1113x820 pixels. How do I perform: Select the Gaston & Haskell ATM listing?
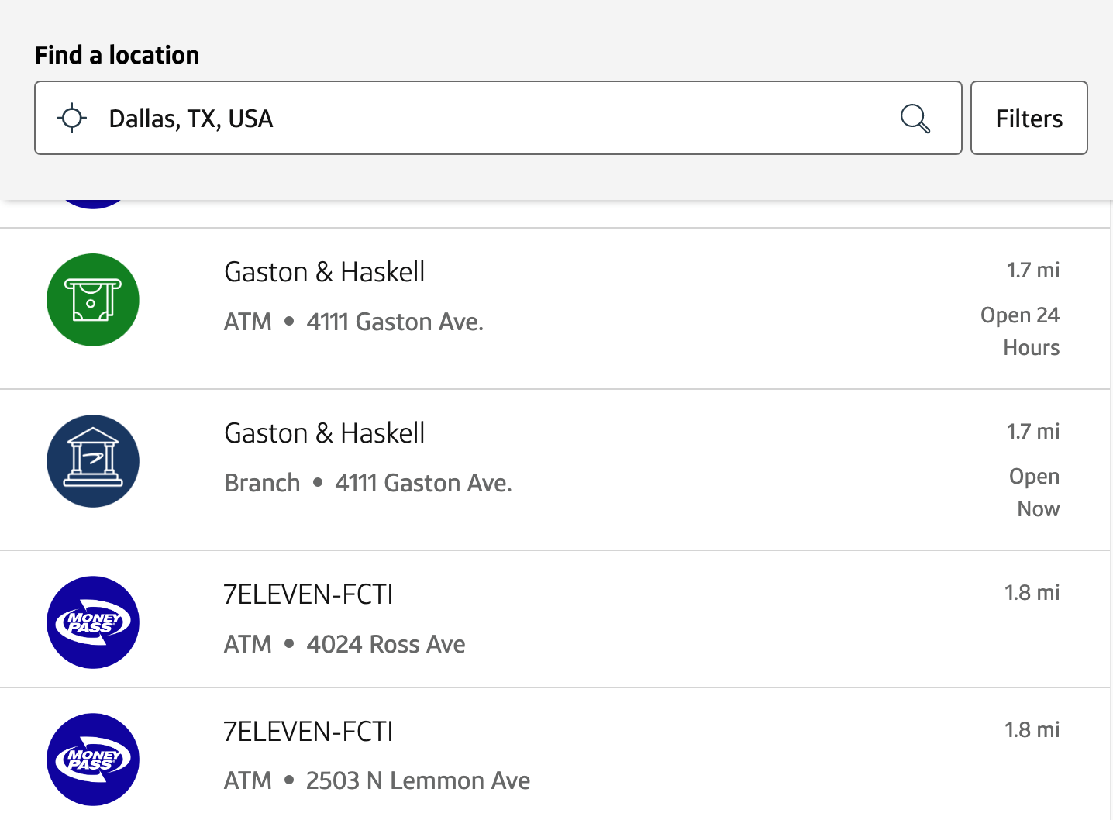coord(324,272)
